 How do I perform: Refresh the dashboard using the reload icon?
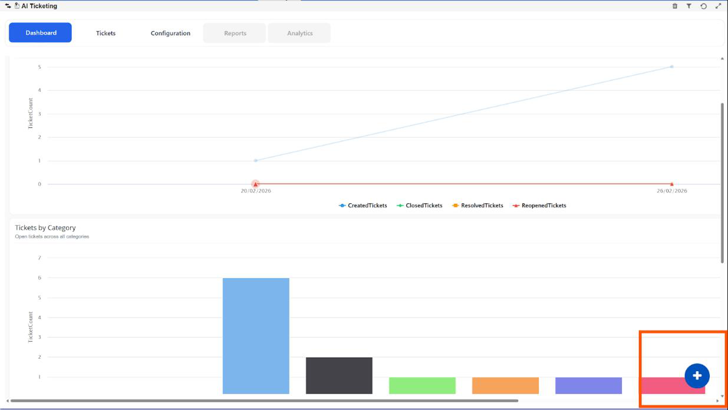703,6
